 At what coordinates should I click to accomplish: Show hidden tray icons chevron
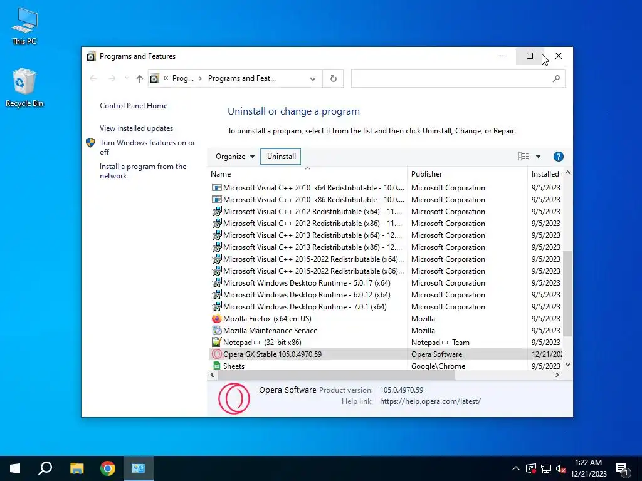click(x=516, y=468)
